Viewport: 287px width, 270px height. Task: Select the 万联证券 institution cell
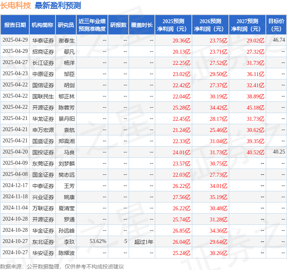43,208
